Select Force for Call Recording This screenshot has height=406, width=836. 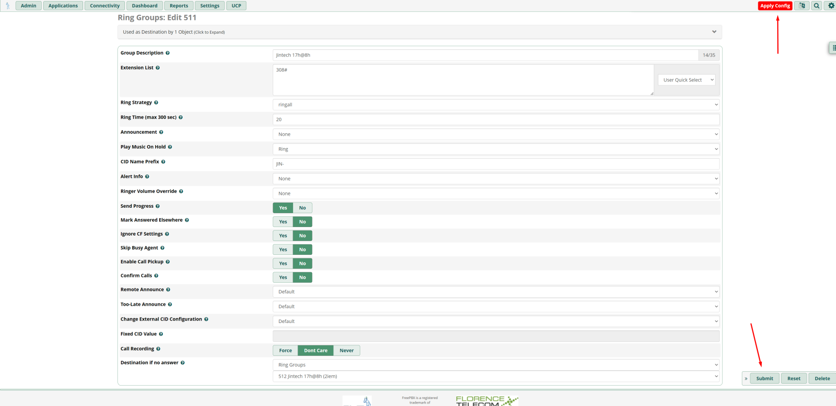286,350
